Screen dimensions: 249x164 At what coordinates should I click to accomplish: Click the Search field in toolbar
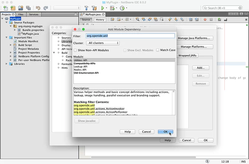(222, 8)
